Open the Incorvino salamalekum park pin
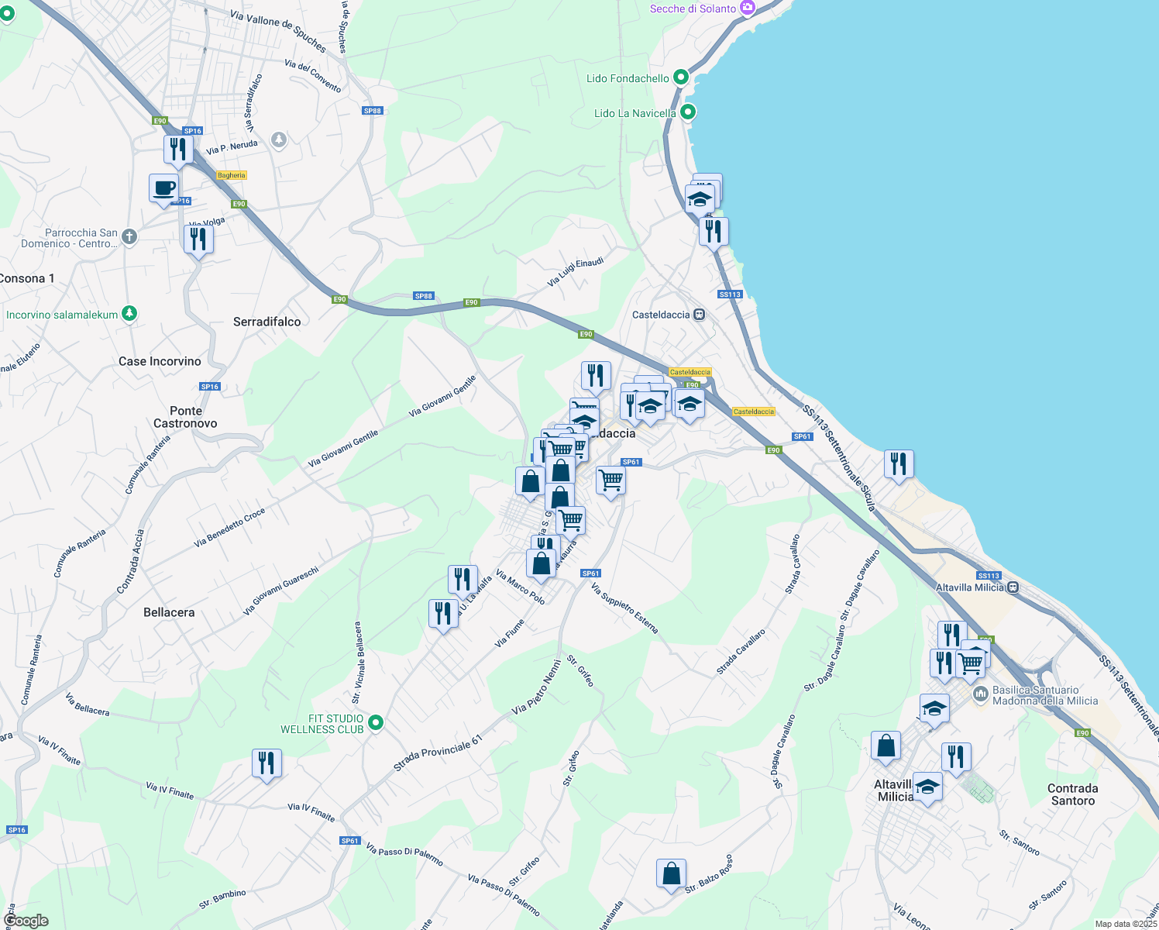This screenshot has width=1159, height=930. (129, 314)
